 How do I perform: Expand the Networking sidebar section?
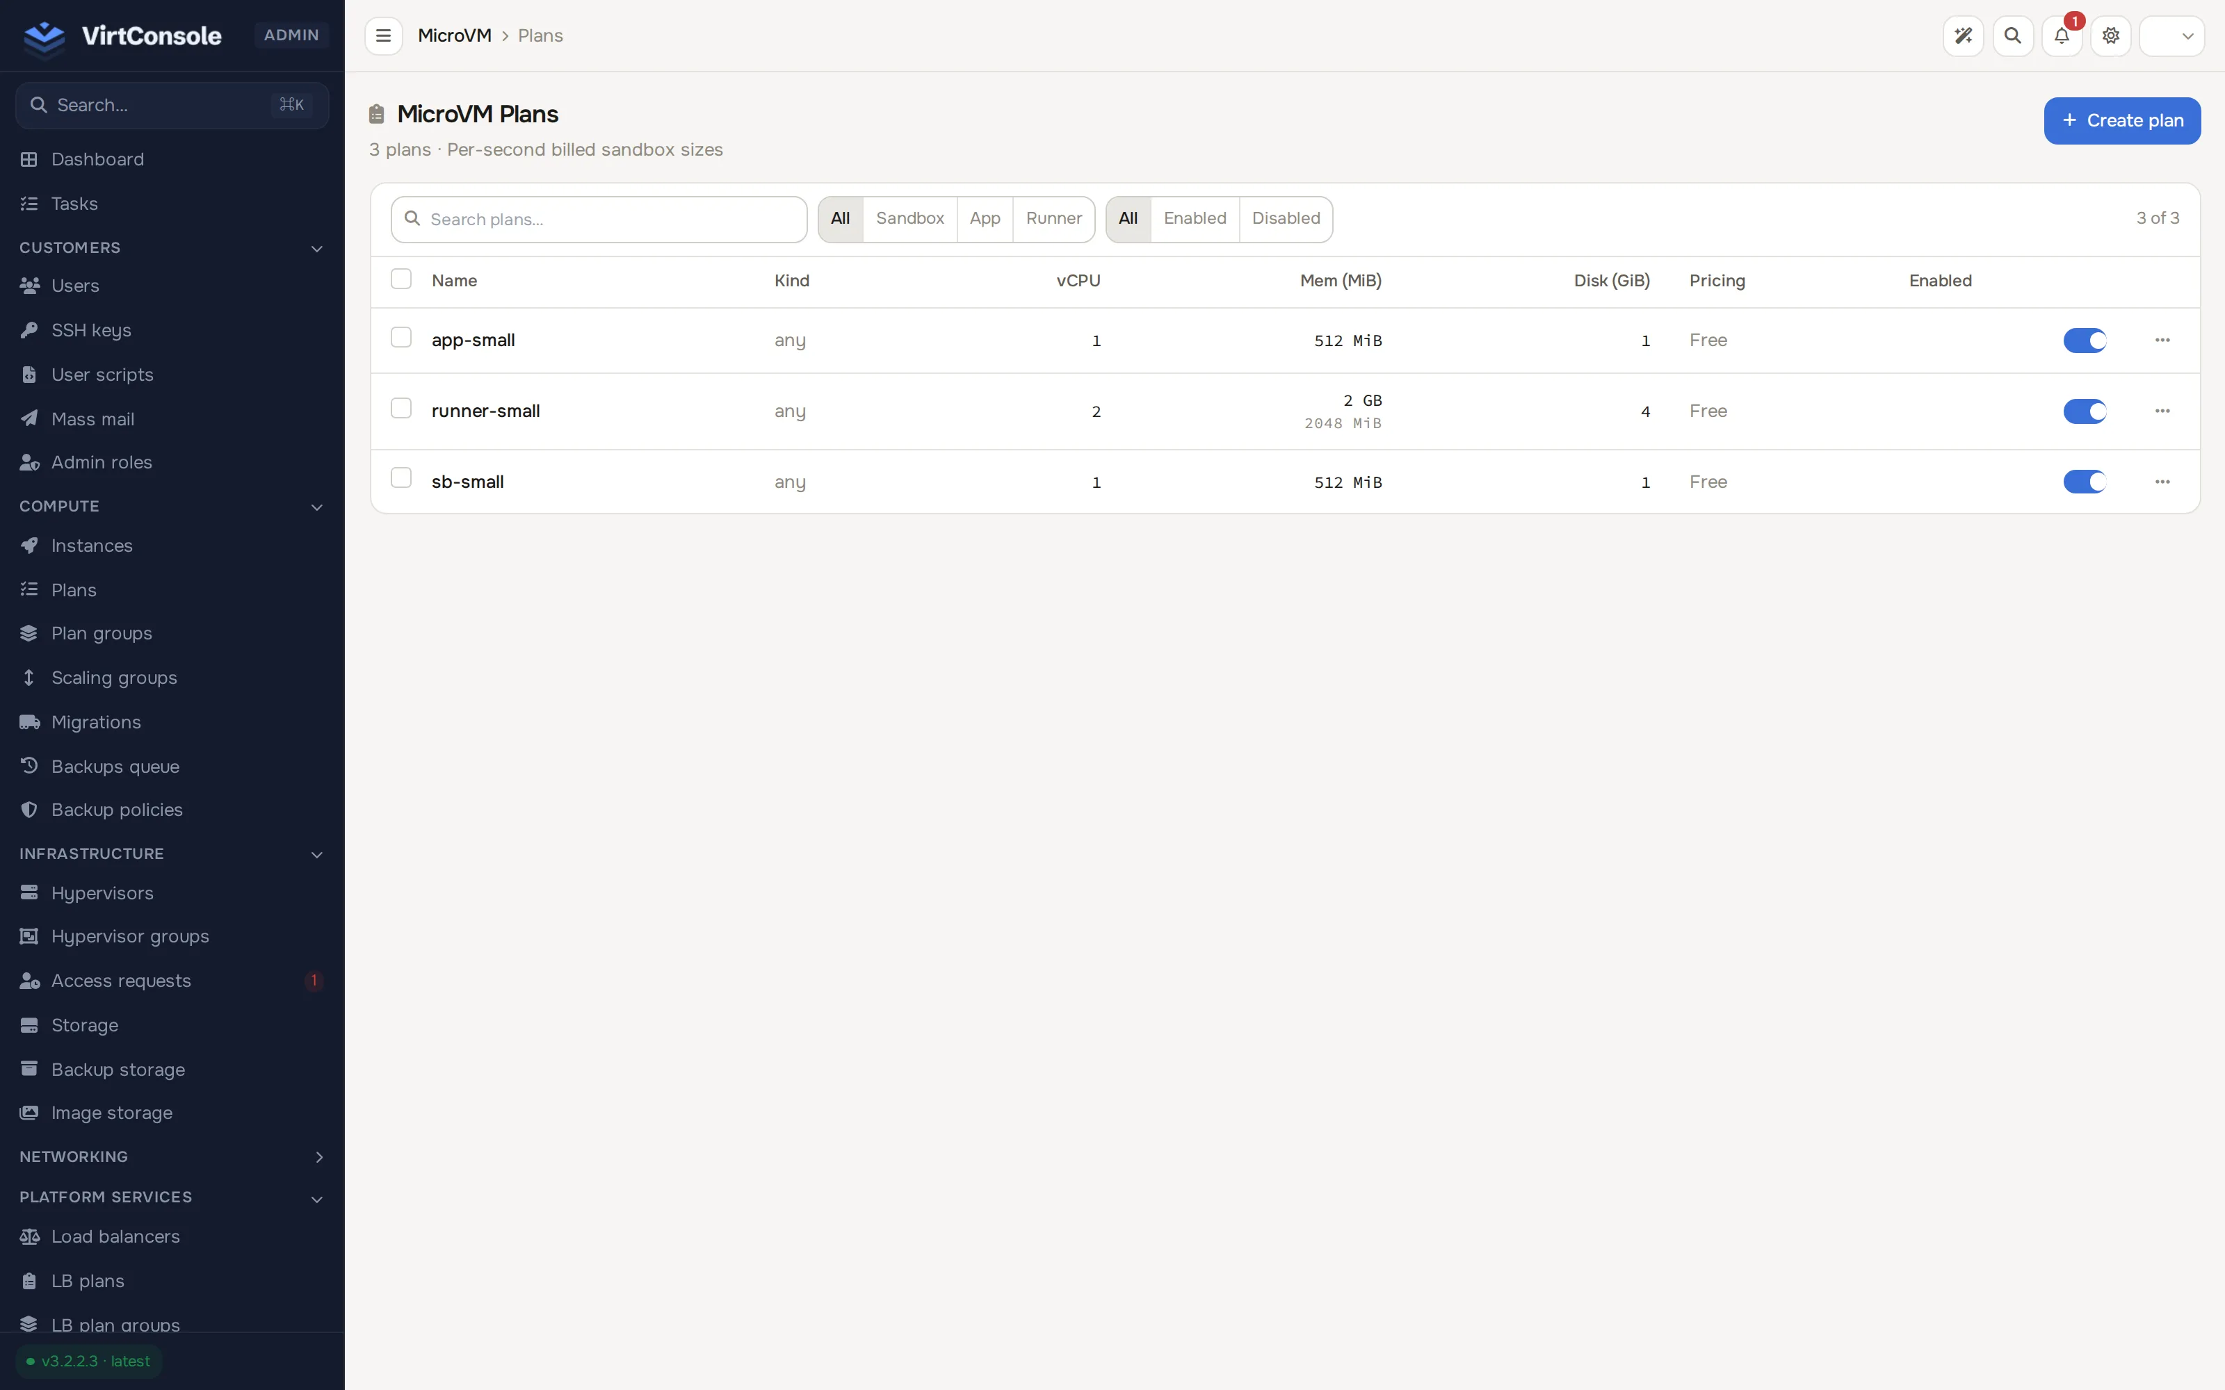coord(172,1156)
